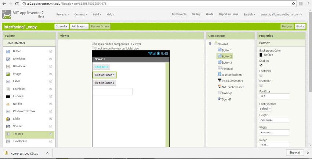Click the Texting1 component icon

pos(220,92)
